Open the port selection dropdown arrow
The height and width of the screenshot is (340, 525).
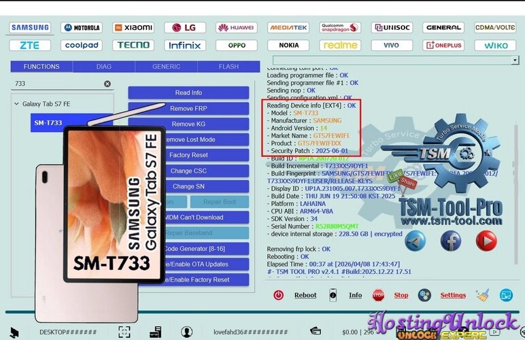point(515,61)
